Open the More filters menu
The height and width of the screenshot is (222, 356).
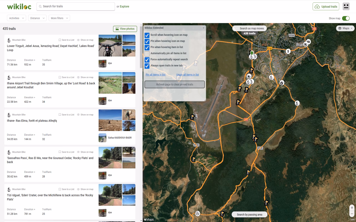(59, 18)
